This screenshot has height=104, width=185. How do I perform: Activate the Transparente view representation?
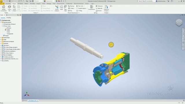10,34
